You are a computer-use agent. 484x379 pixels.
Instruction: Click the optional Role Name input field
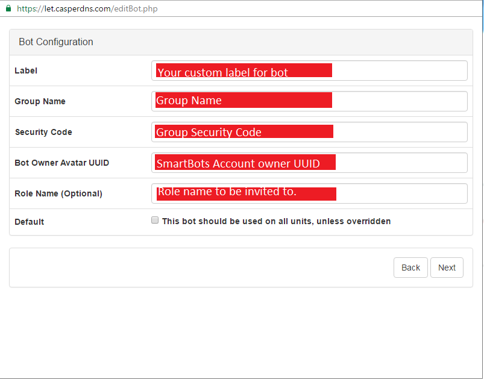(309, 193)
